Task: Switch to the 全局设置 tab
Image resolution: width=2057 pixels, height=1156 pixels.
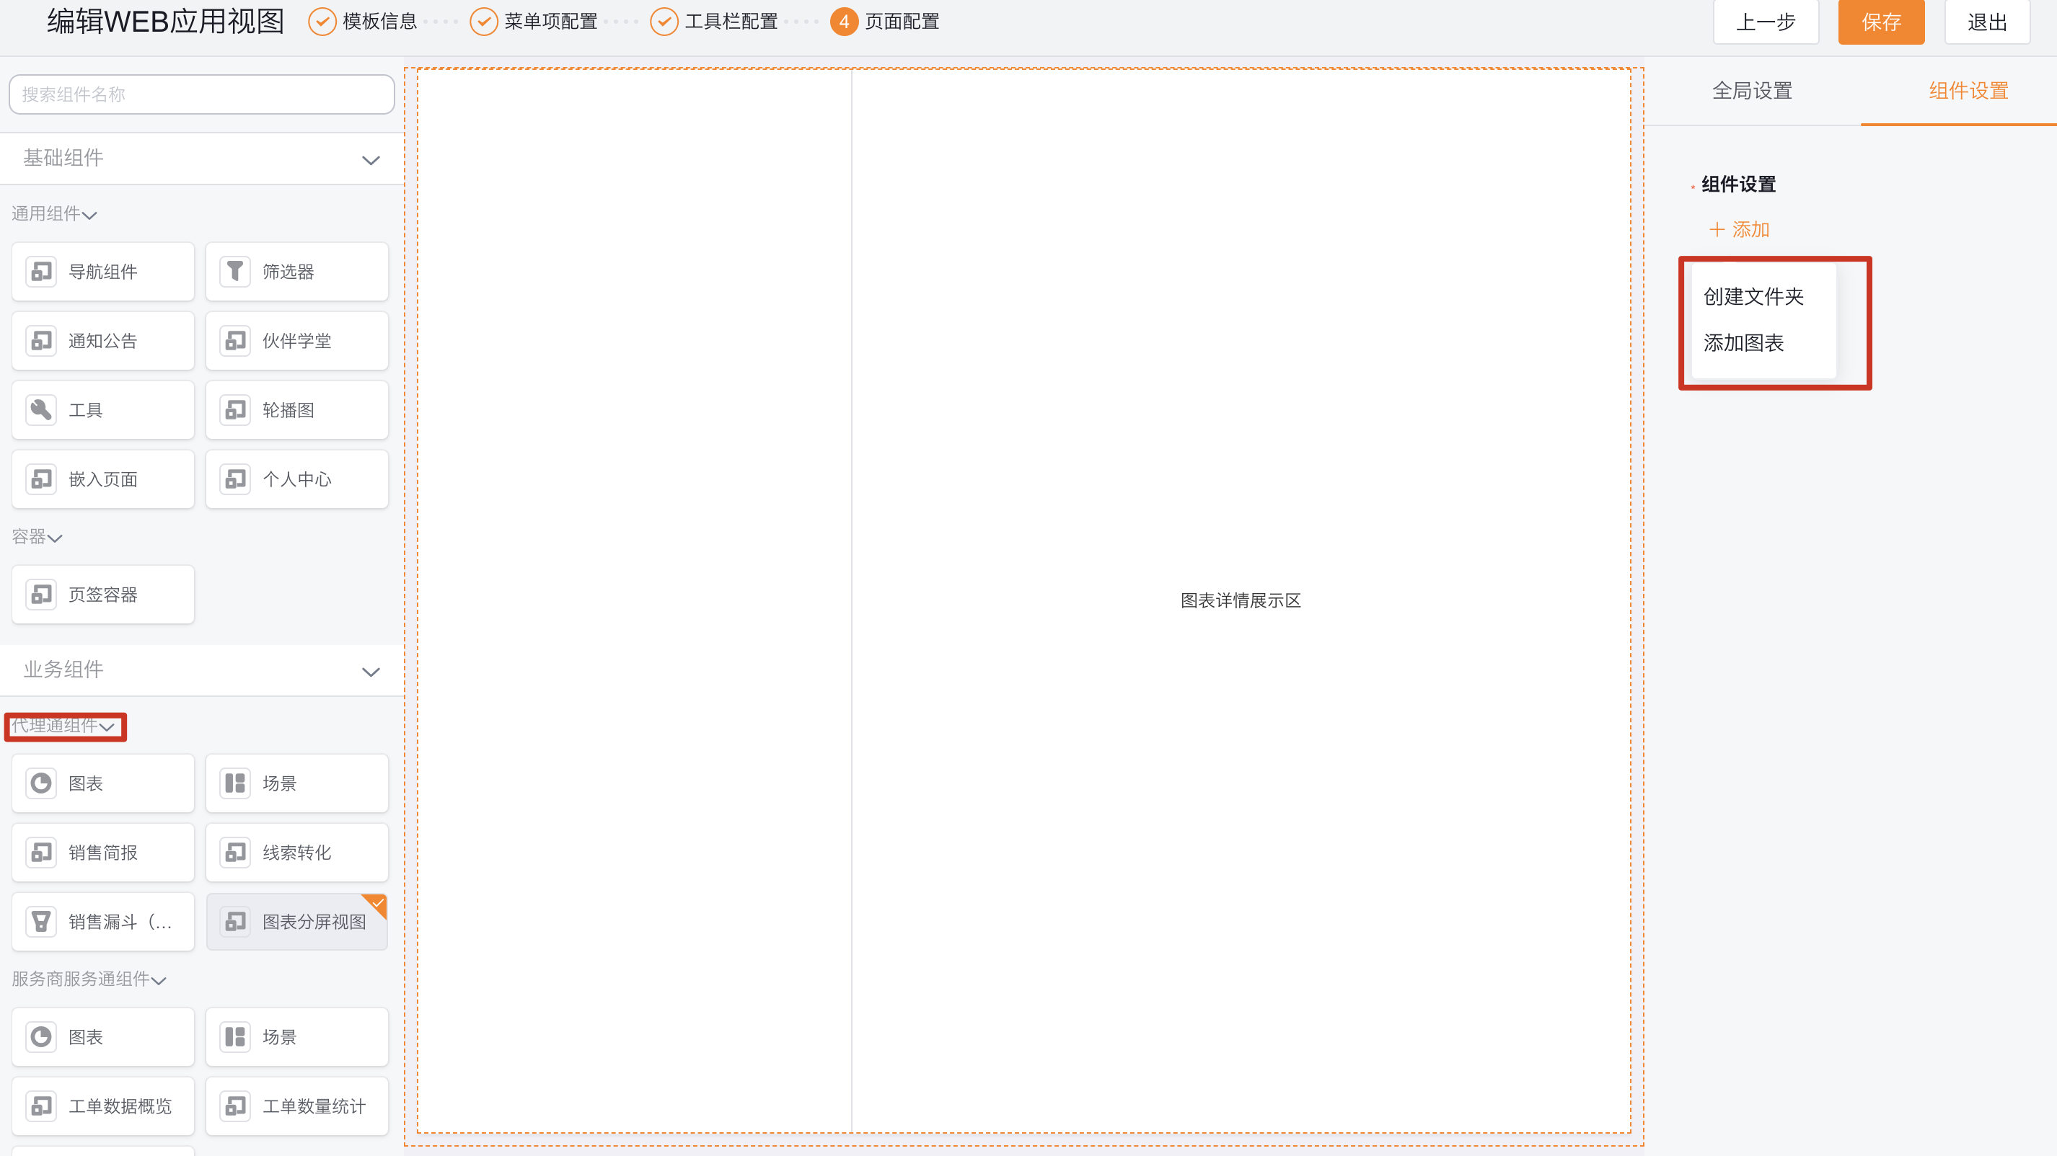Action: tap(1752, 91)
